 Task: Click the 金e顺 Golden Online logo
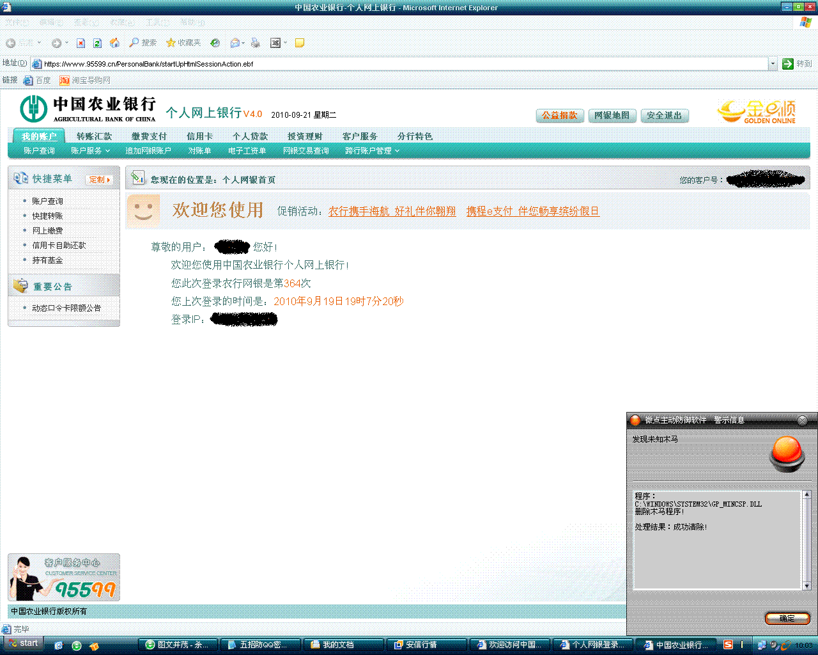coord(757,111)
